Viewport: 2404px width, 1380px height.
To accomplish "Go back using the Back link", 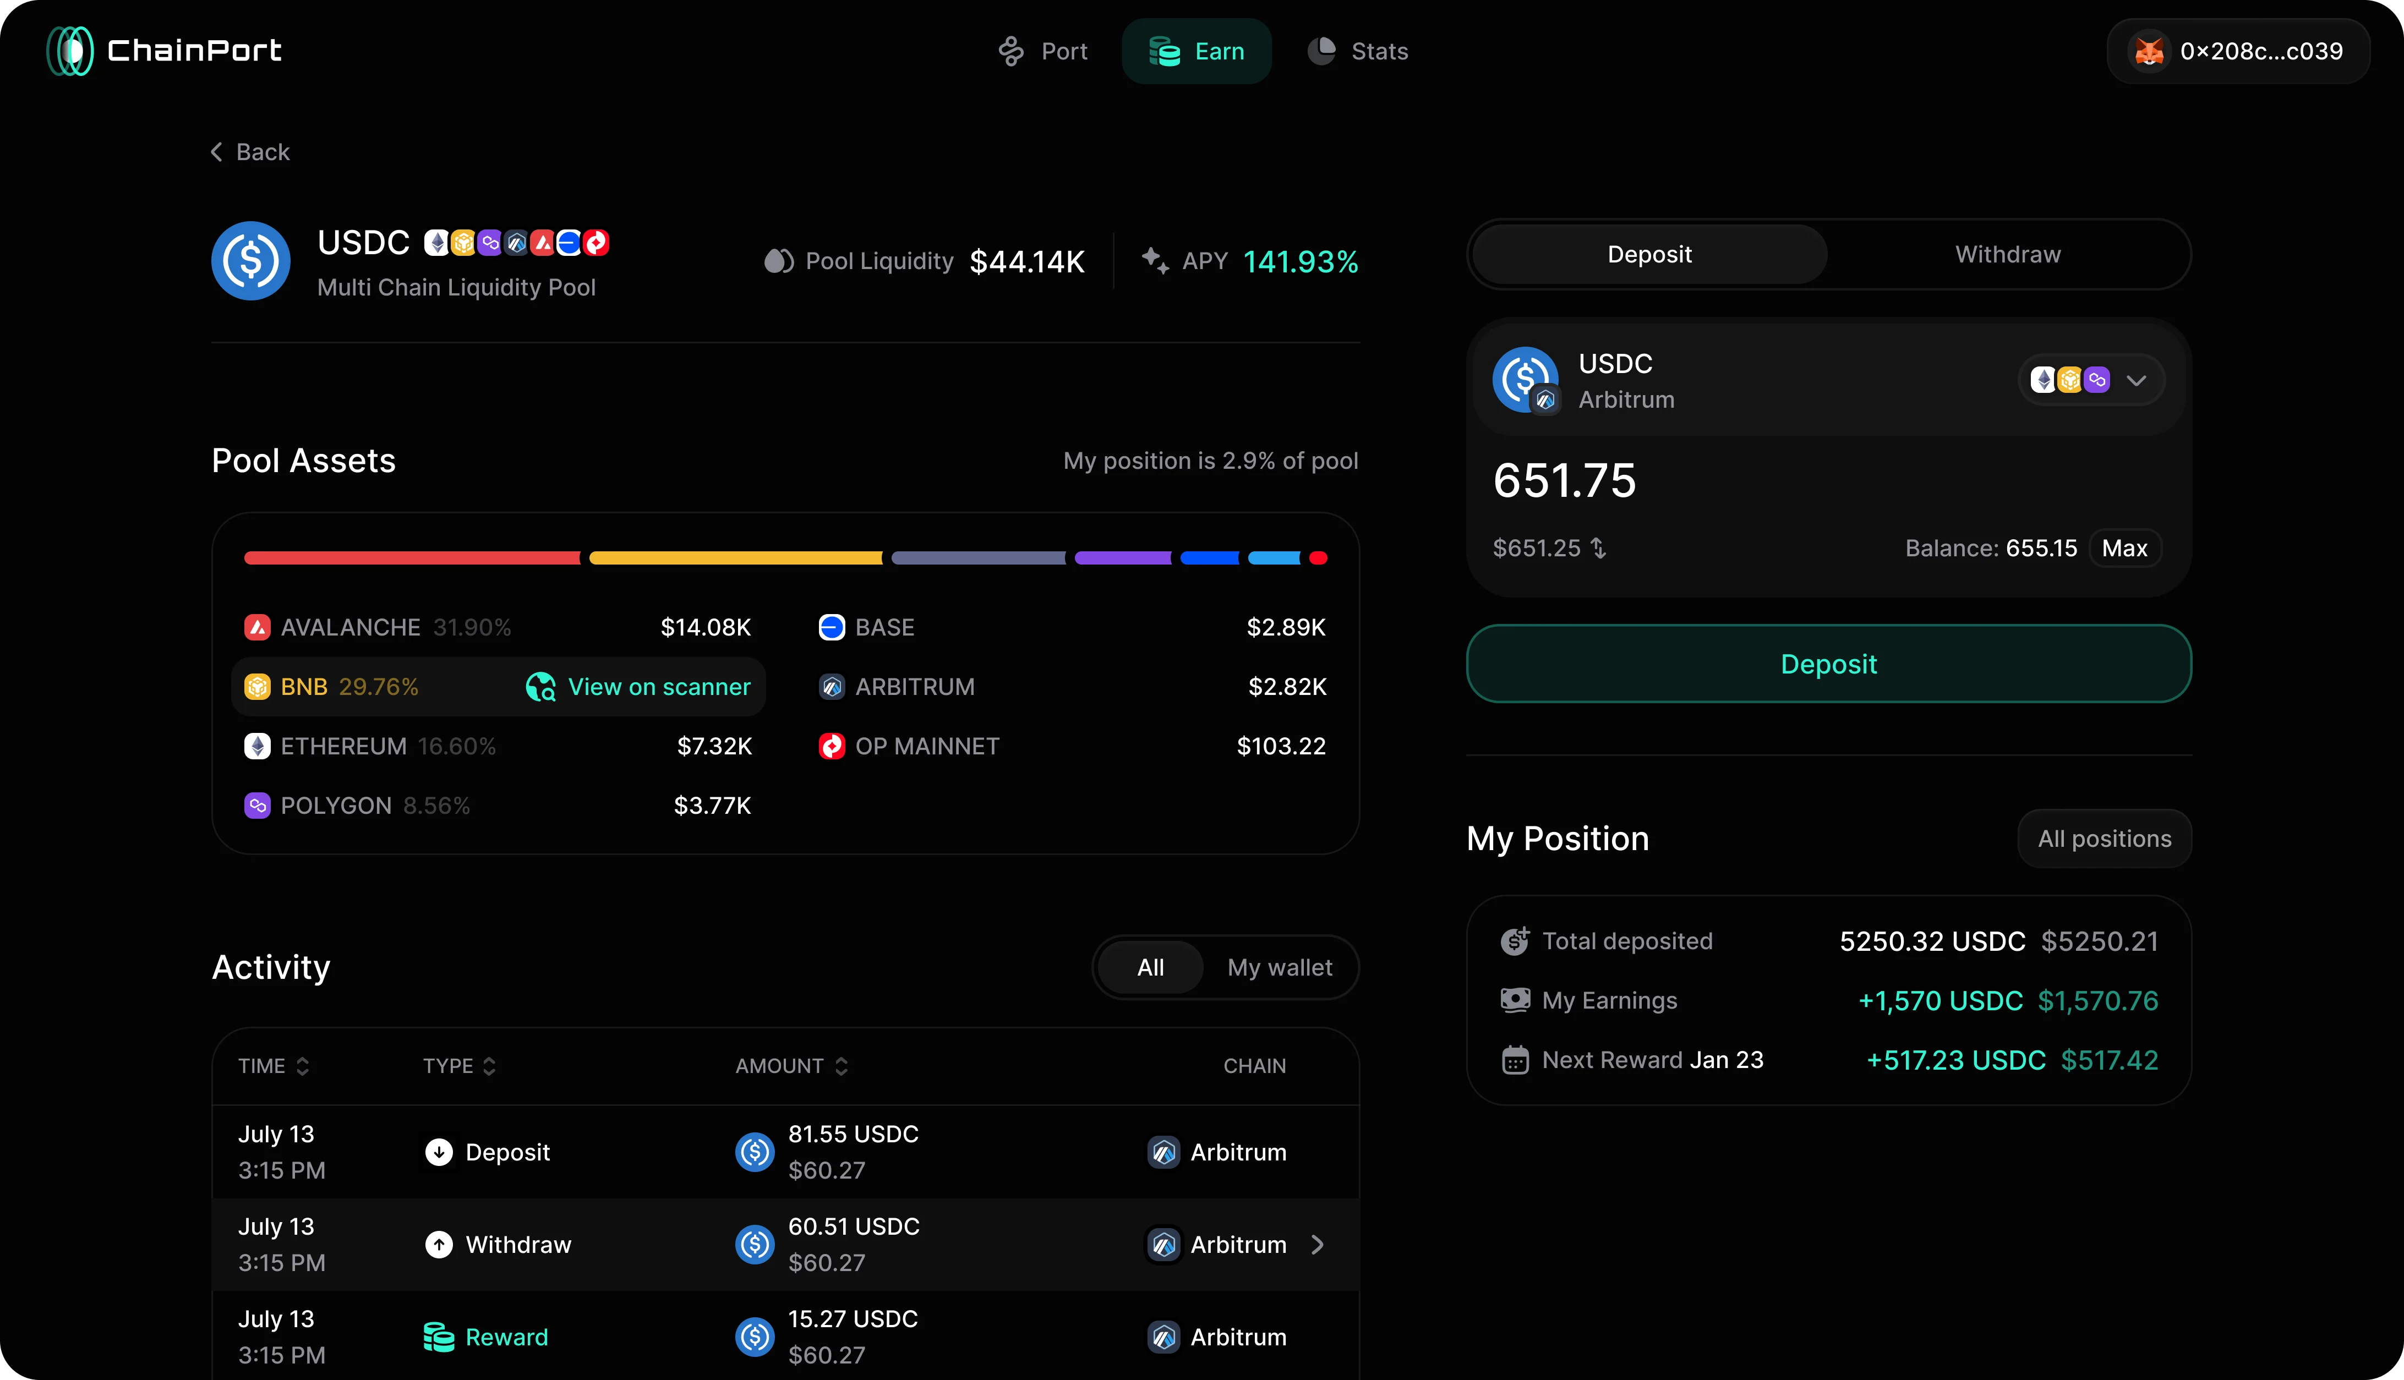I will click(x=250, y=152).
